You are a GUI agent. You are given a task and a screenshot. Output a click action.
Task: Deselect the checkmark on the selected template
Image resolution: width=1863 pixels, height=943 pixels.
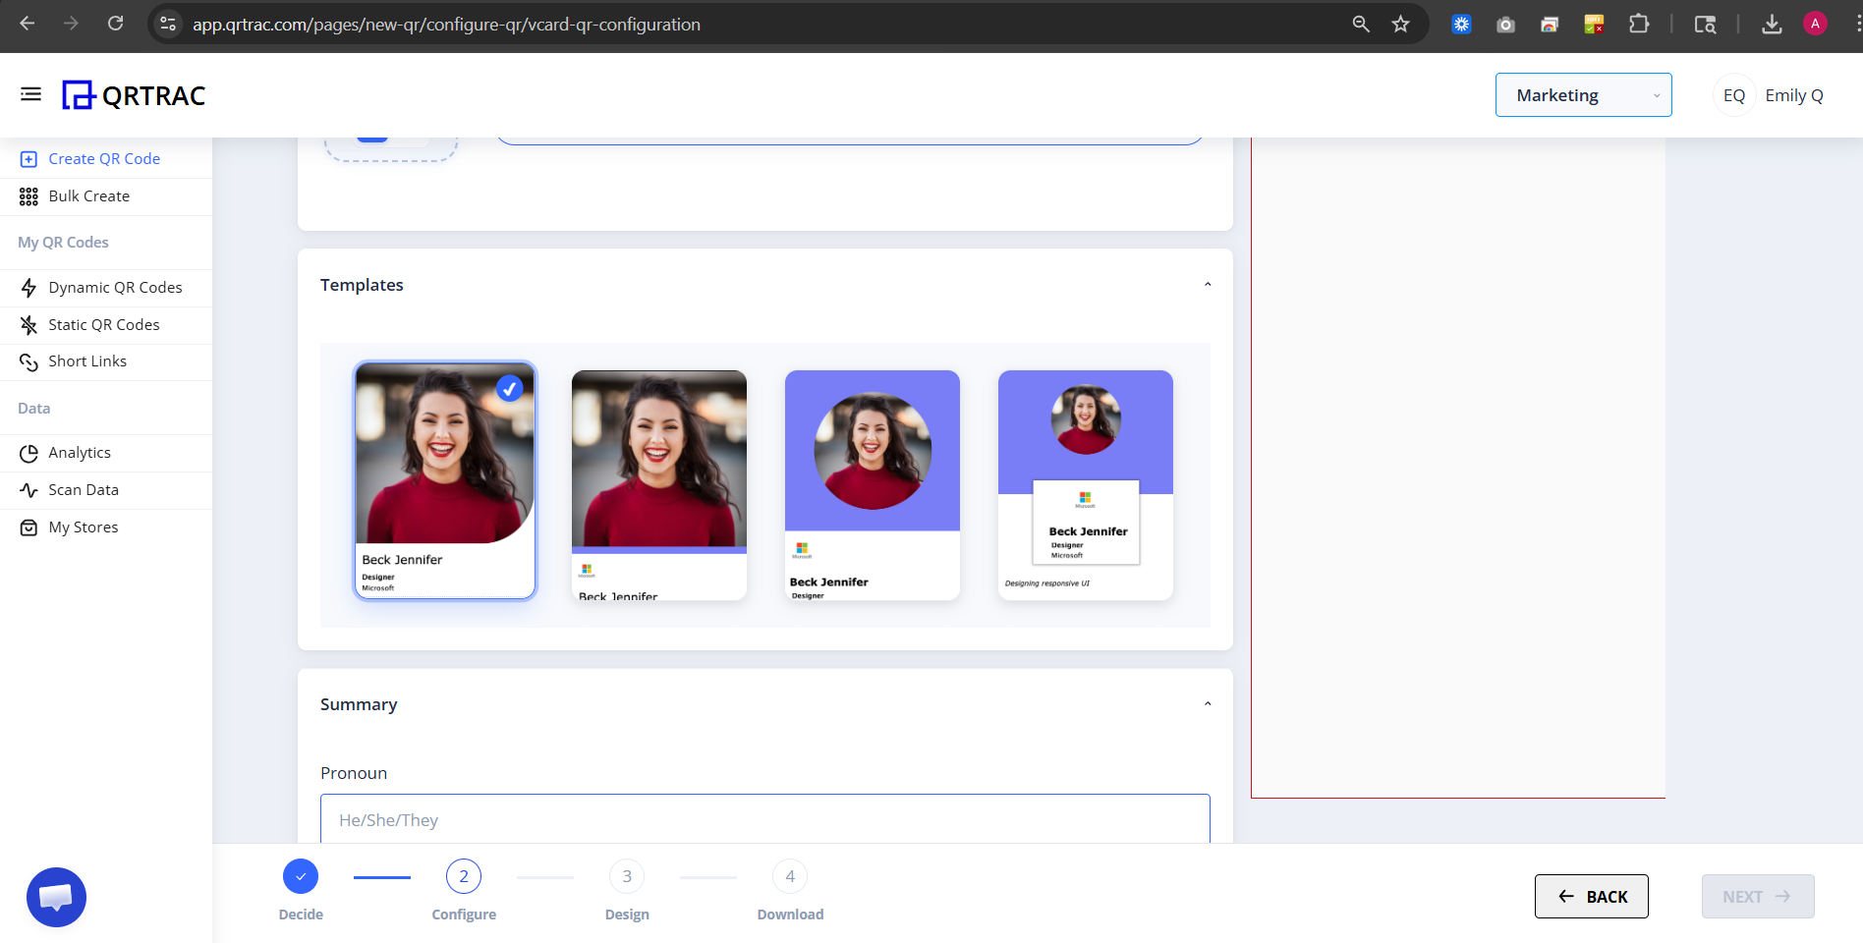[509, 389]
